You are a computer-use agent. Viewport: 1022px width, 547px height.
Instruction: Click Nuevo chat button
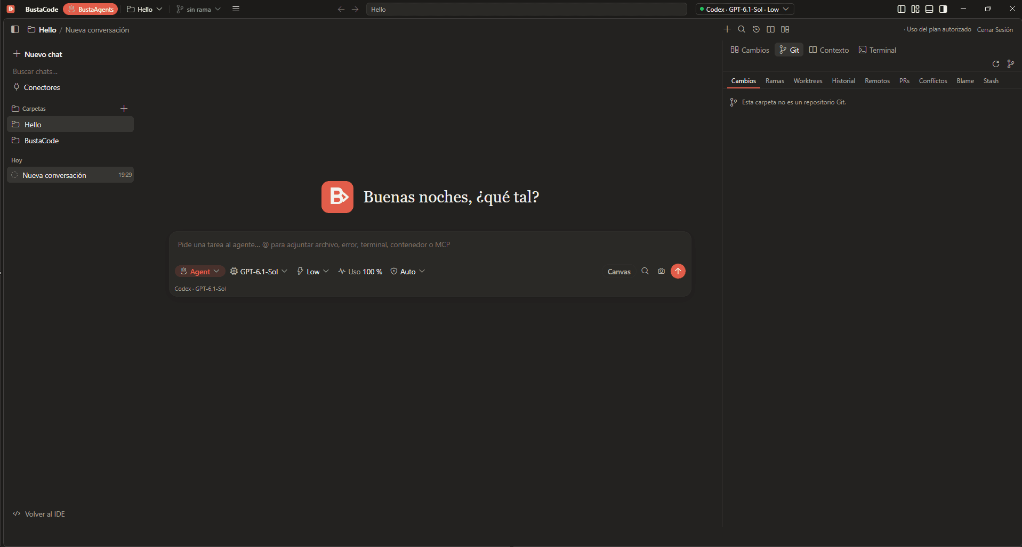38,54
